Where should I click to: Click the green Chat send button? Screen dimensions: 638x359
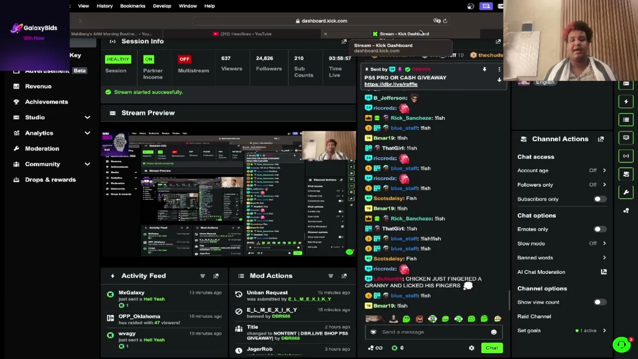(x=492, y=348)
